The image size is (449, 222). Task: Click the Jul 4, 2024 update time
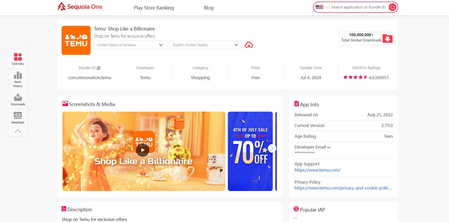click(311, 78)
